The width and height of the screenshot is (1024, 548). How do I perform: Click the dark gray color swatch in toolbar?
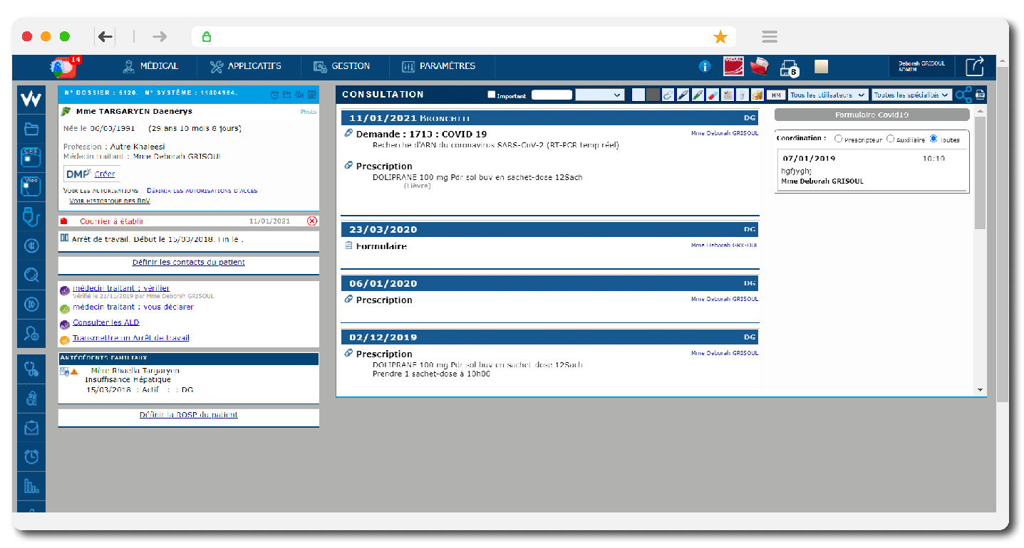click(x=653, y=95)
